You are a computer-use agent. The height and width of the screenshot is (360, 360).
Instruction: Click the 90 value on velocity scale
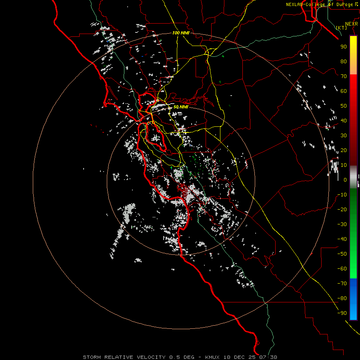(344, 47)
